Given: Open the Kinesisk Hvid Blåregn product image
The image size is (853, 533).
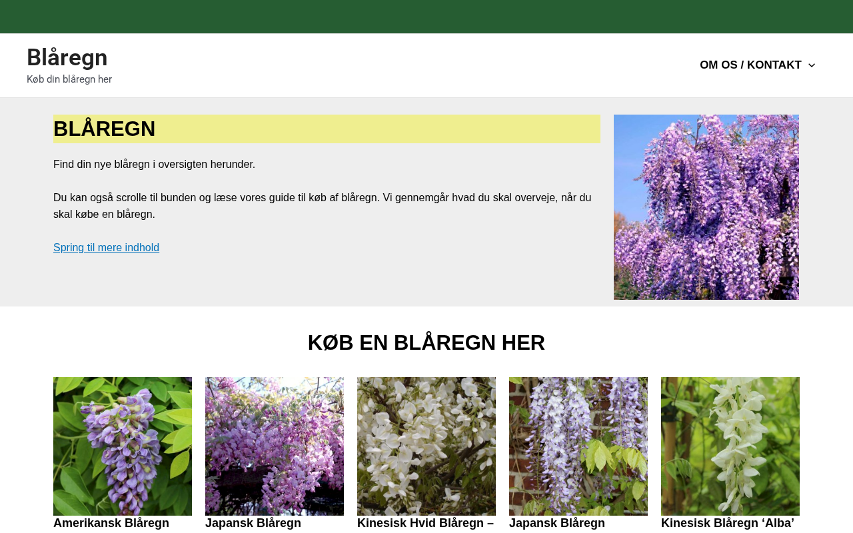Looking at the screenshot, I should pyautogui.click(x=426, y=446).
